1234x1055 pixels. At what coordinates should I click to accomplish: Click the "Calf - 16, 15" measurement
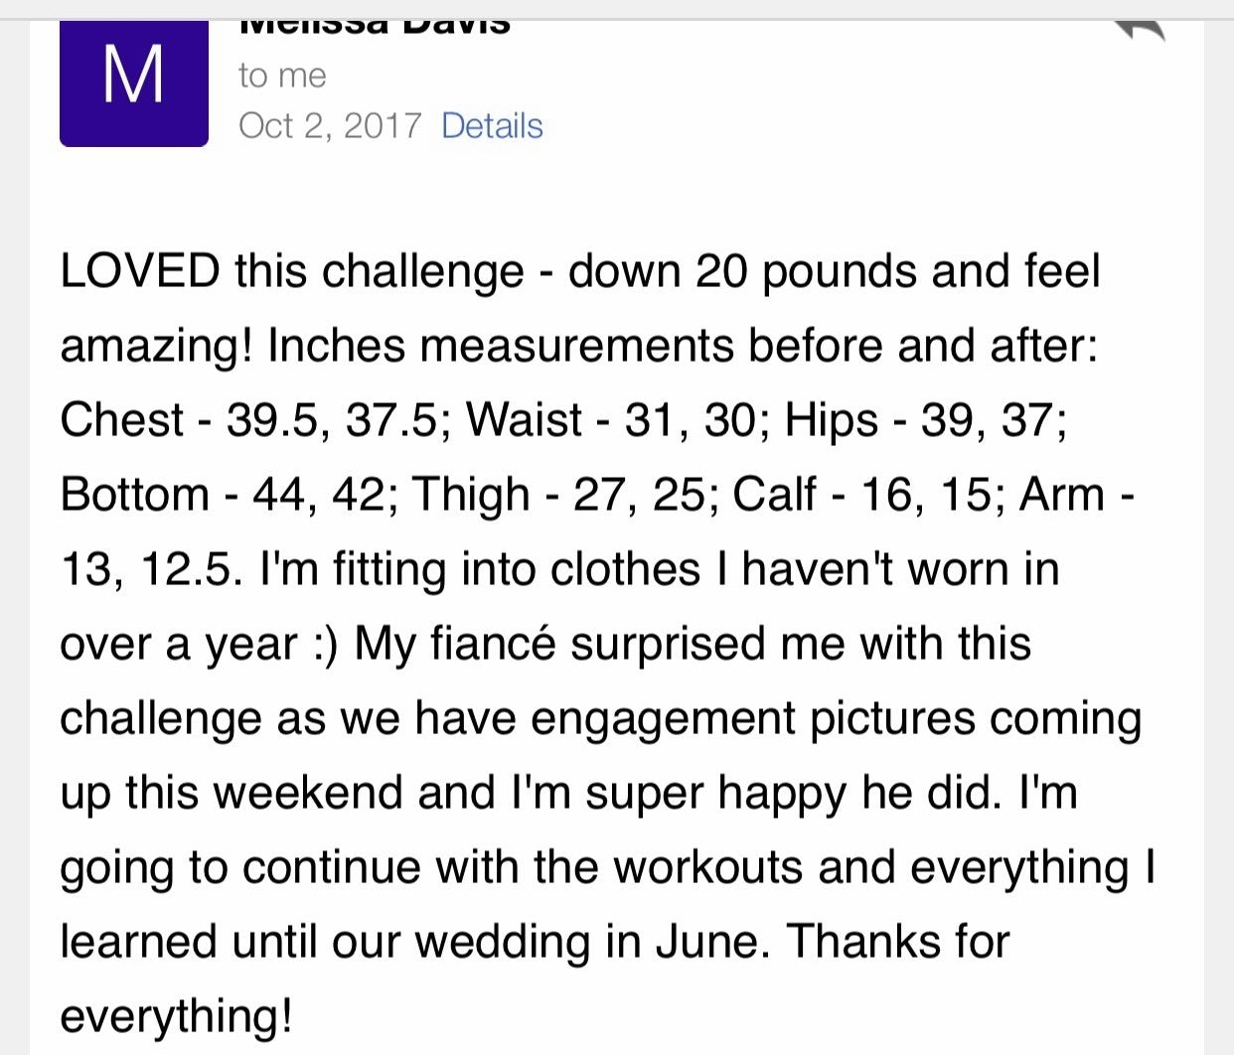861,495
